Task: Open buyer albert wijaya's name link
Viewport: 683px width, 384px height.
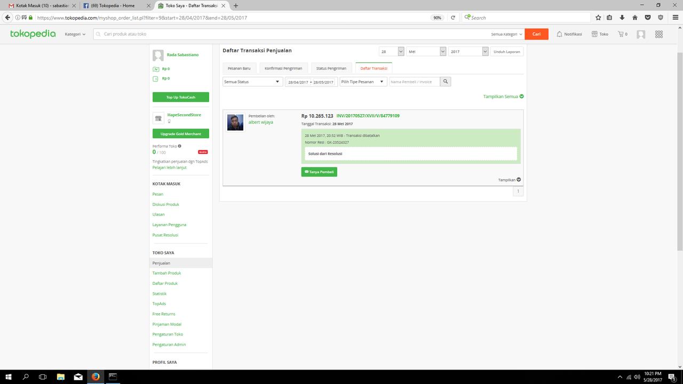Action: pyautogui.click(x=261, y=122)
